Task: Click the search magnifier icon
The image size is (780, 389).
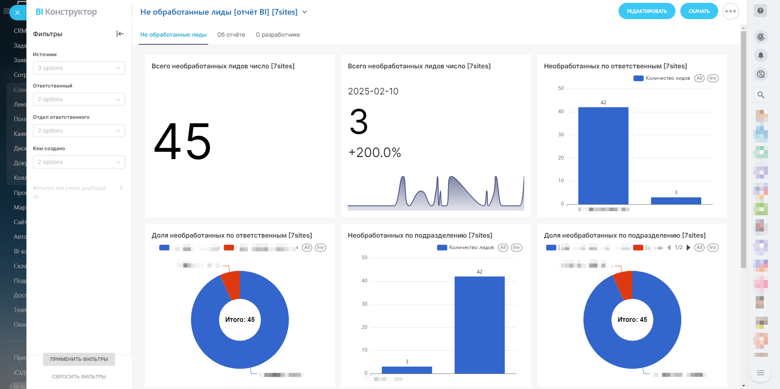Action: (x=760, y=95)
